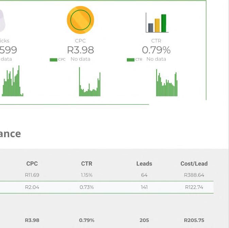Image resolution: width=229 pixels, height=228 pixels.
Task: Click total CTR 0.79% in table footer
Action: (x=87, y=220)
